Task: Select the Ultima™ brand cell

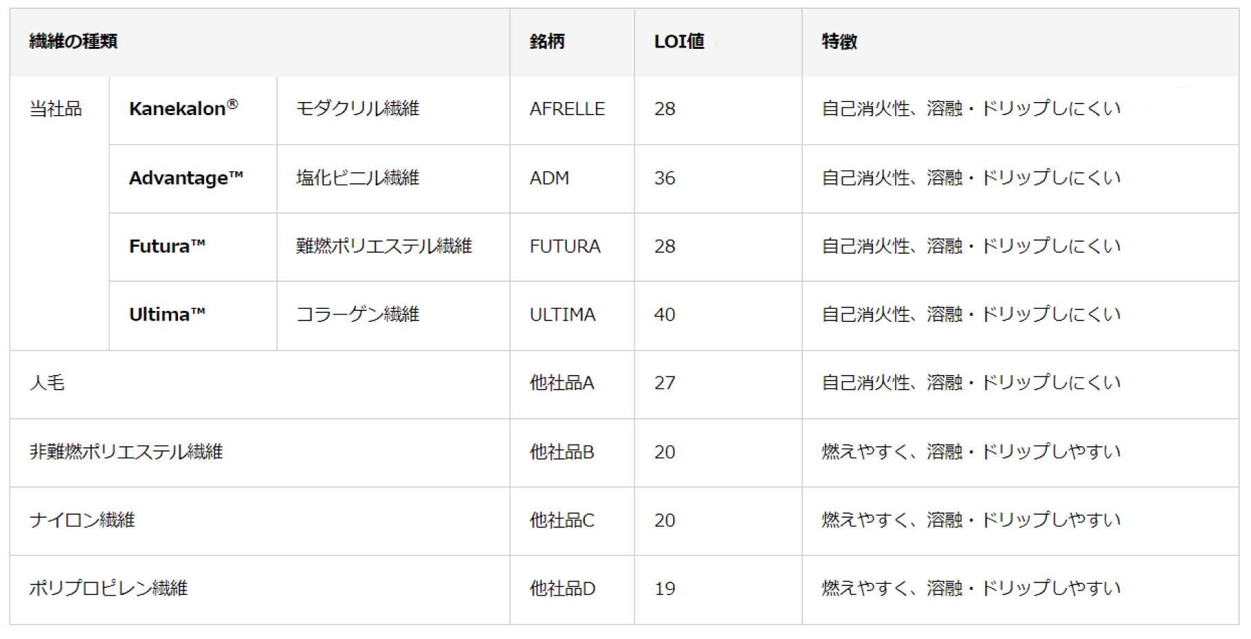Action: pos(167,314)
